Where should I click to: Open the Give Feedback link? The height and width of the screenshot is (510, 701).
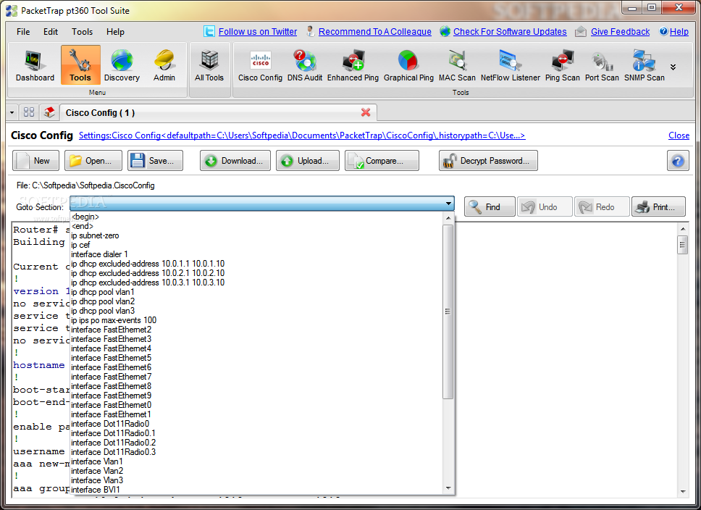pyautogui.click(x=620, y=32)
